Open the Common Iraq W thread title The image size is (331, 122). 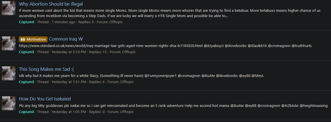tap(66, 39)
